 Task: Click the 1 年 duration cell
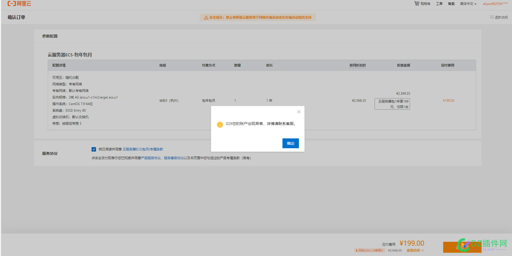(269, 101)
